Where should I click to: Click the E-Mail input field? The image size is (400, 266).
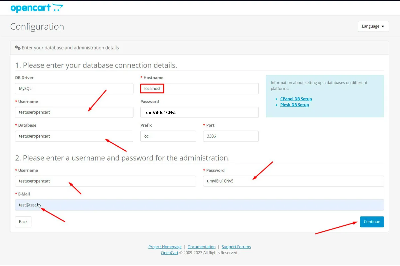tap(199, 205)
